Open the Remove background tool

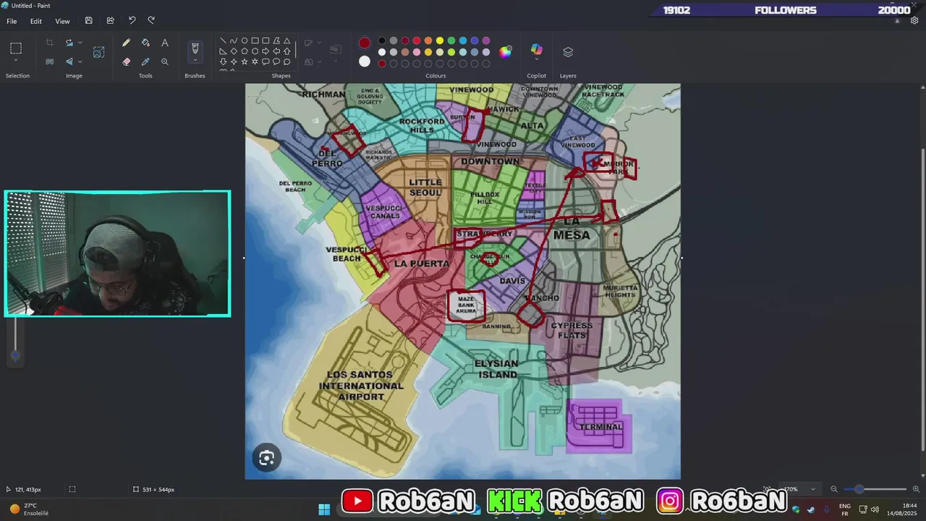click(49, 62)
